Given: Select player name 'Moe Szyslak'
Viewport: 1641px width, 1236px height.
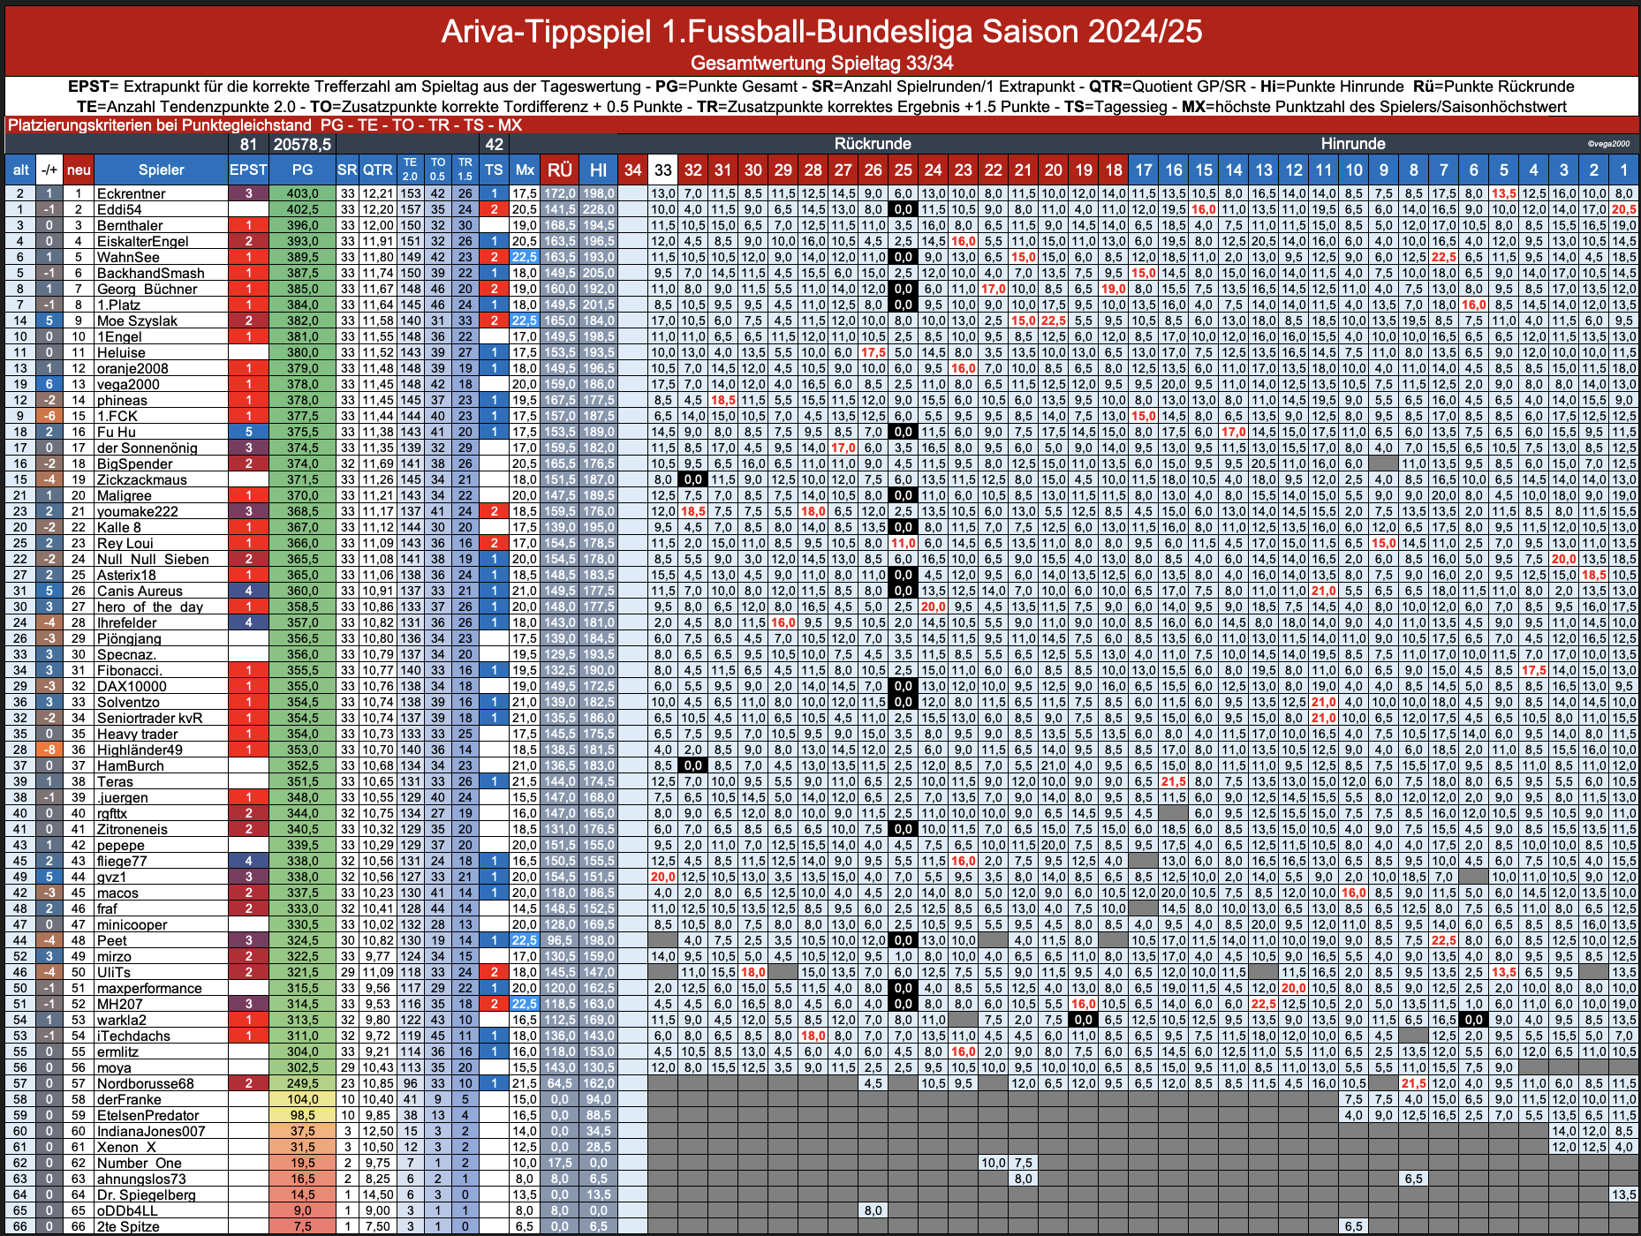Looking at the screenshot, I should pyautogui.click(x=137, y=320).
